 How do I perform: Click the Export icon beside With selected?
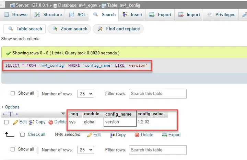coord(164,135)
